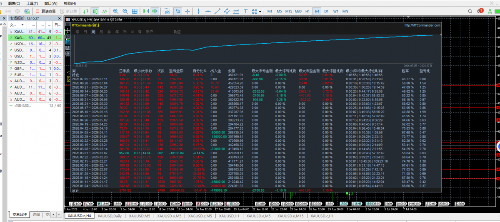Toggle the chart shift button
Viewport: 500px width, 222px height.
point(155,11)
